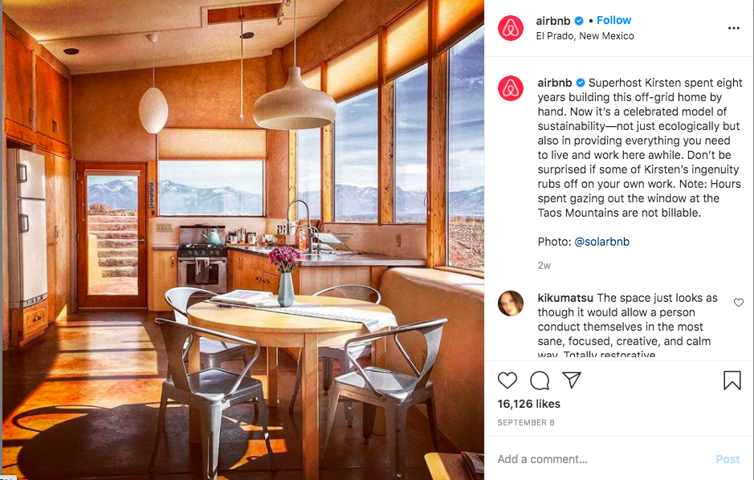
Task: Save post with the bookmark icon
Action: 732,380
